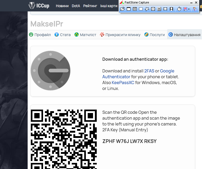Open the Прикрасити ялинку tab
This screenshot has width=202, height=169.
(x=120, y=35)
